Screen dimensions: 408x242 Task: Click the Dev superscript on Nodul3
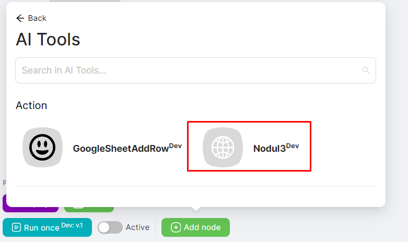[x=293, y=146]
